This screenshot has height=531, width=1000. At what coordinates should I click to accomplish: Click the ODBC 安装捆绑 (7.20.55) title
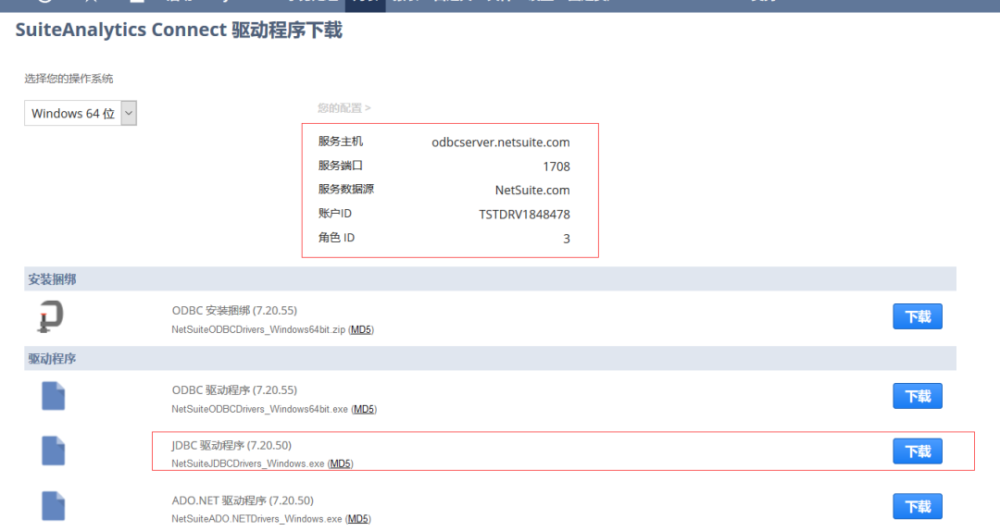click(234, 311)
